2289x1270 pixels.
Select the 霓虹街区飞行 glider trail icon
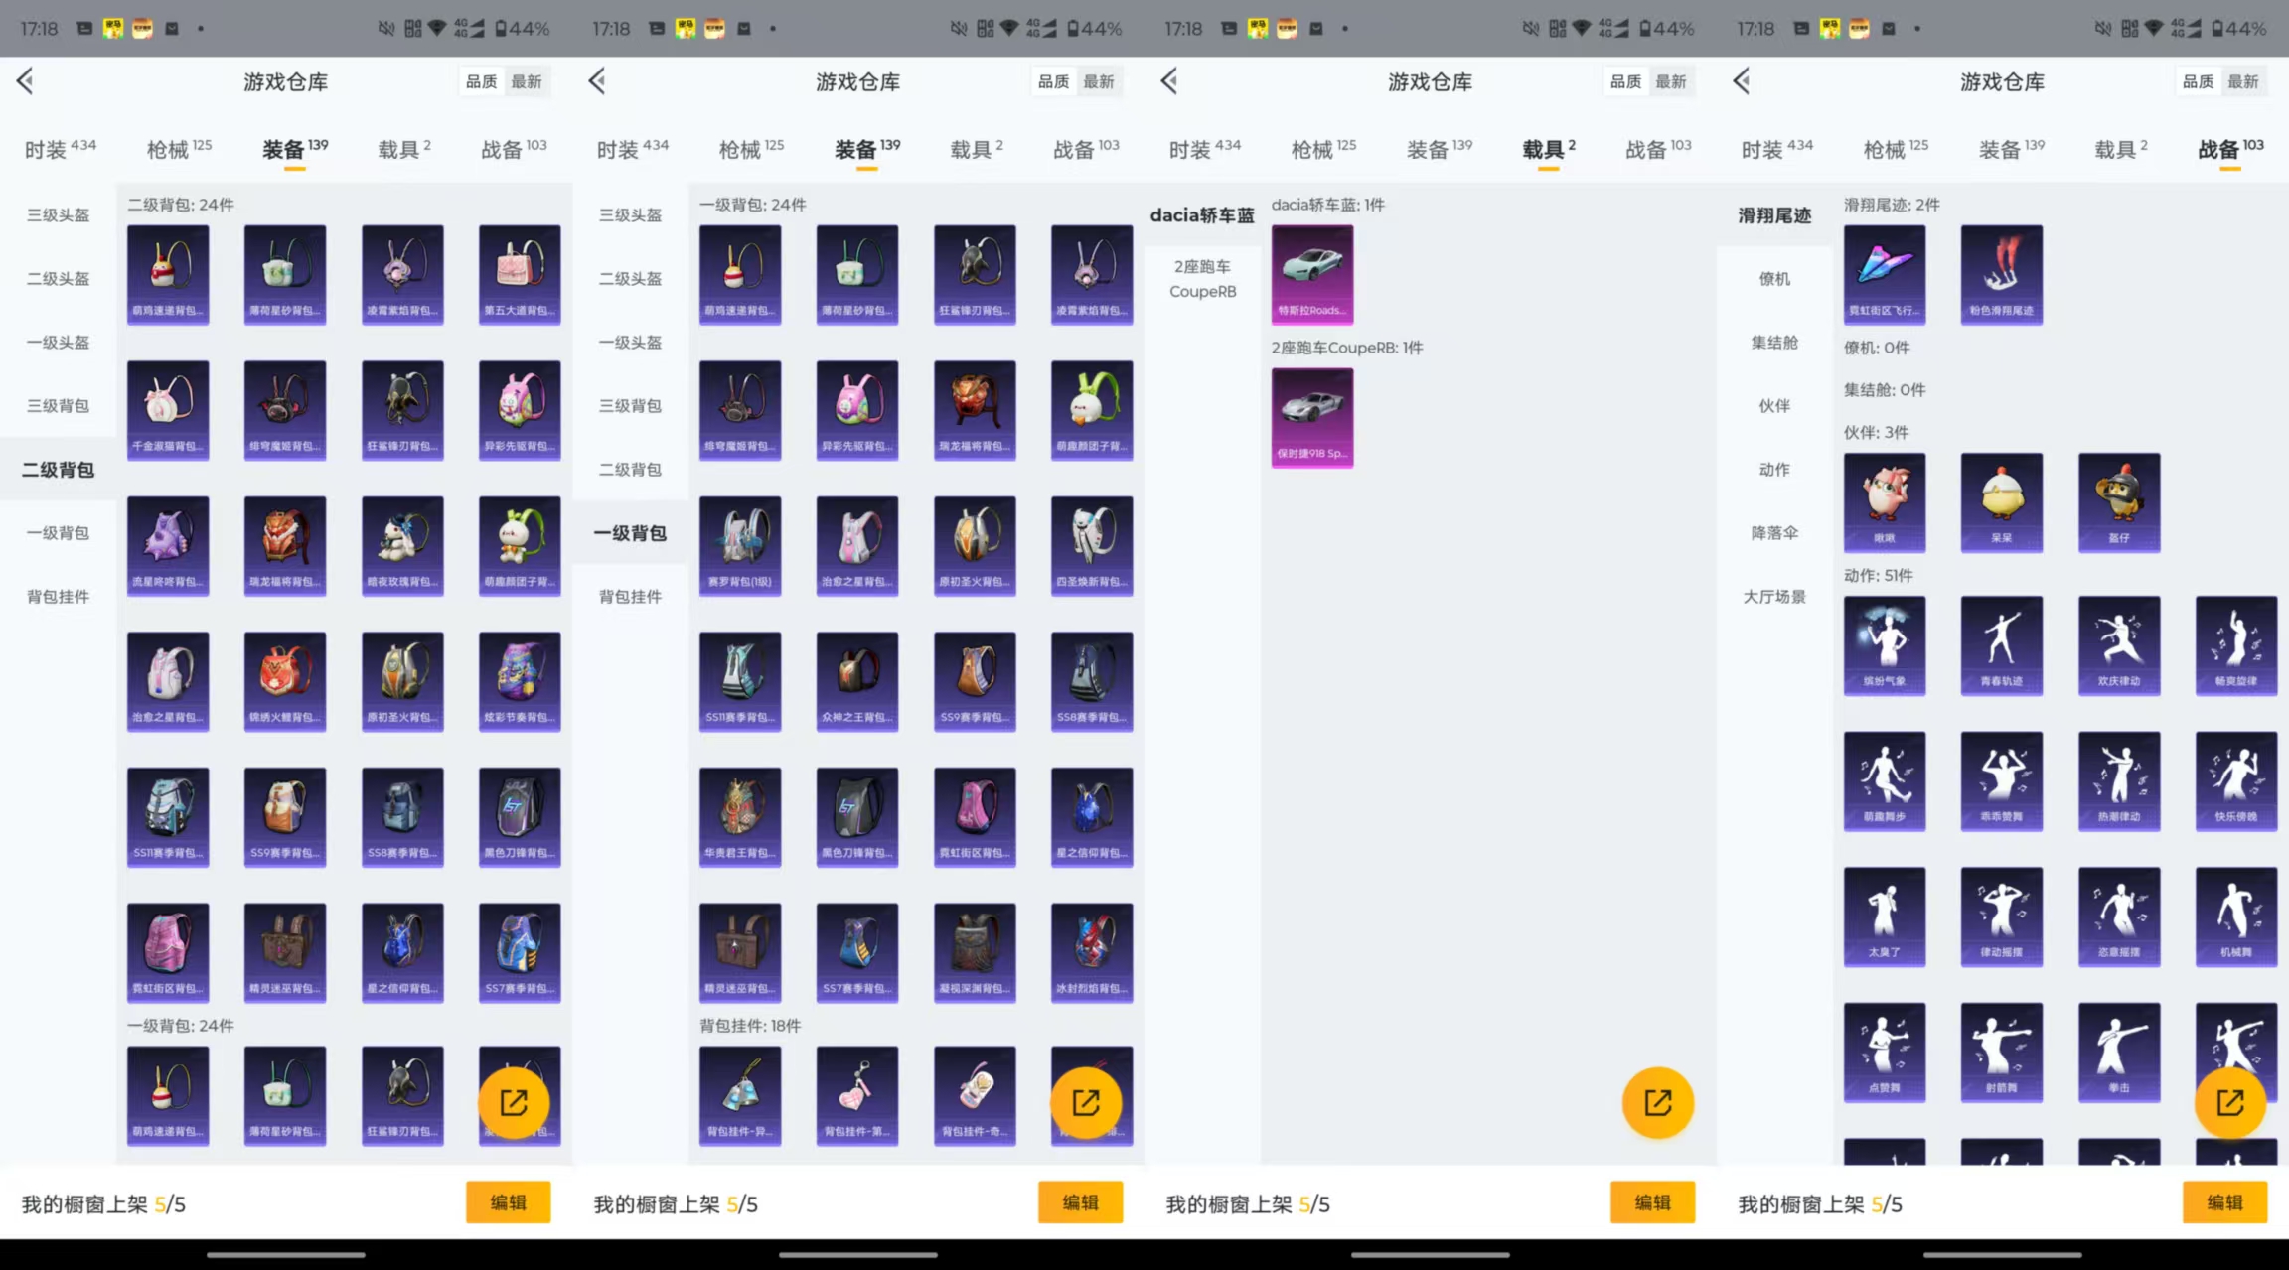1884,275
